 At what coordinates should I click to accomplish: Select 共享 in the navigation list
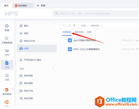[x=37, y=48]
